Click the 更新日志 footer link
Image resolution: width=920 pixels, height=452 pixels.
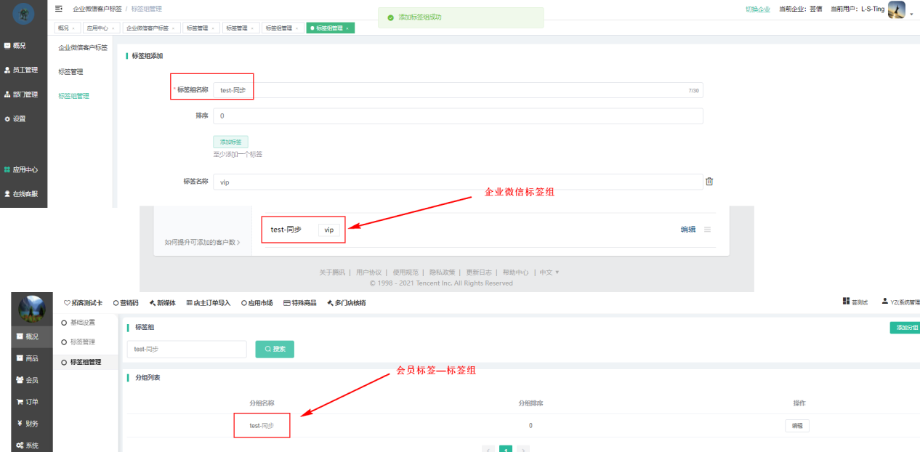point(478,273)
